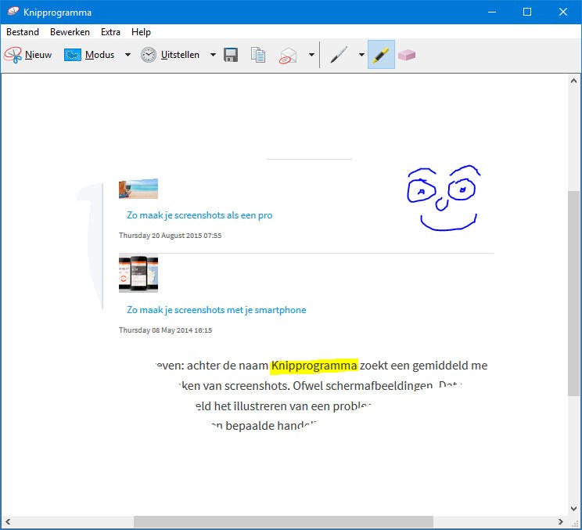Image resolution: width=582 pixels, height=530 pixels.
Task: Open the send options dropdown arrow
Action: (x=311, y=55)
